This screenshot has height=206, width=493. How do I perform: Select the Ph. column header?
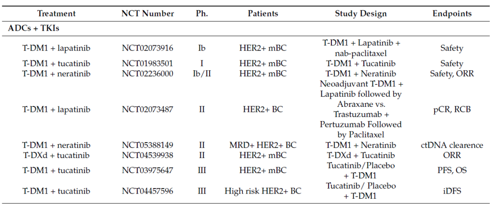click(x=202, y=14)
